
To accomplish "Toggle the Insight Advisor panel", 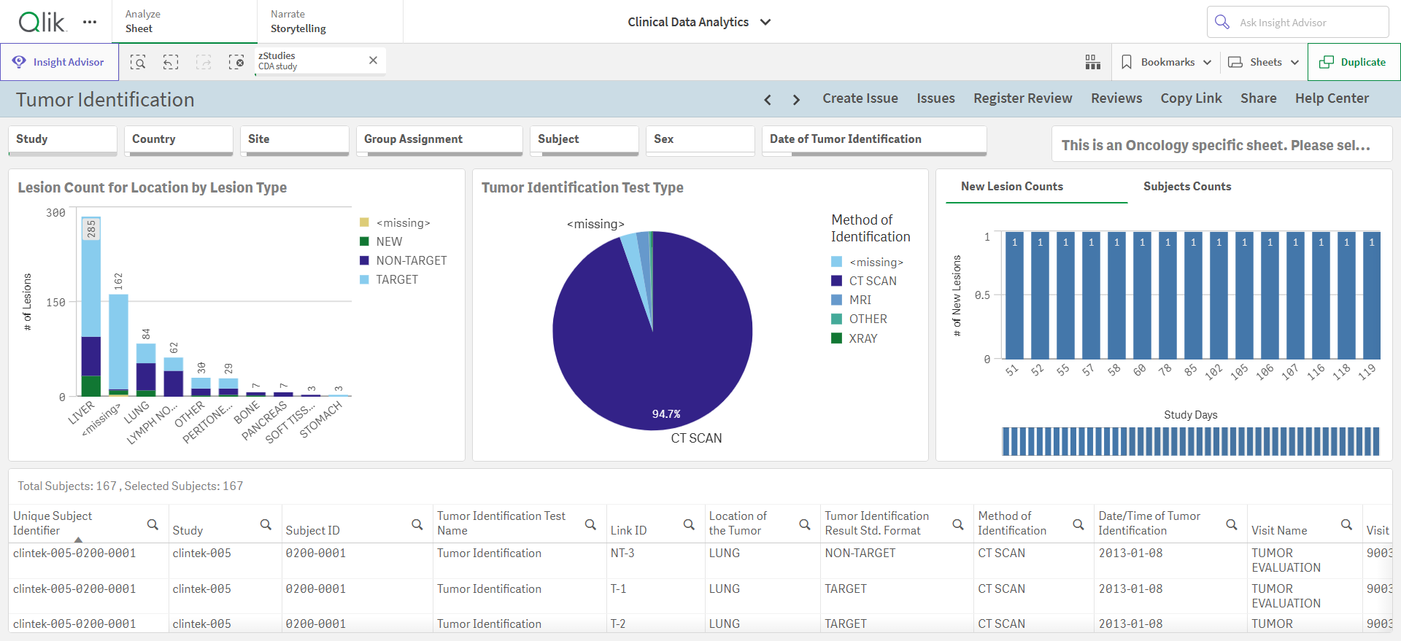I will pos(59,62).
